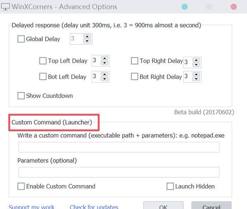Check the Top Right Delay option
Image resolution: width=247 pixels, height=209 pixels.
[x=135, y=61]
